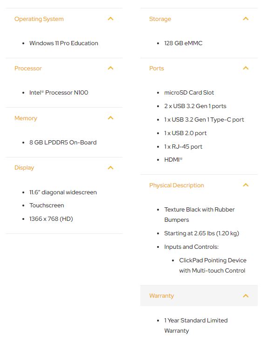275x342 pixels.
Task: Click the HDMI port list entry
Action: pos(173,160)
